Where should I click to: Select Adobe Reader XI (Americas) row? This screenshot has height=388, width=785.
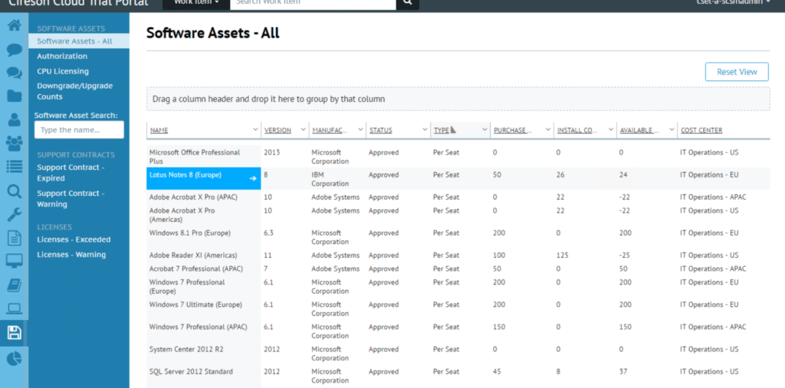[x=458, y=255]
